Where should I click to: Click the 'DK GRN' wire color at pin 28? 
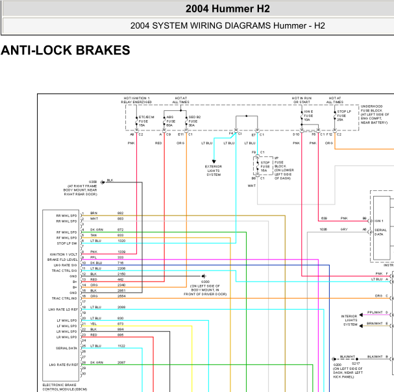coord(97,362)
